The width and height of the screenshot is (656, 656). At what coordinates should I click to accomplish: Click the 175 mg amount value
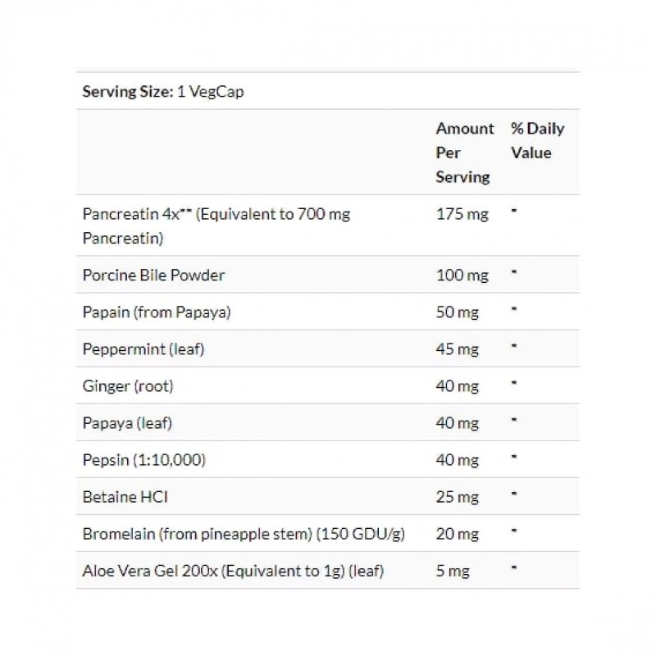[x=462, y=215]
